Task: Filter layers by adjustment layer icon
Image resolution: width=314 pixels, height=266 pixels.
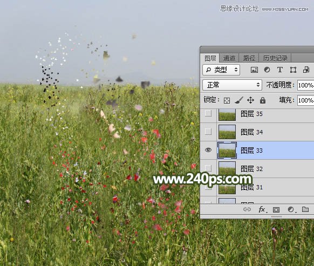Action: coord(267,70)
